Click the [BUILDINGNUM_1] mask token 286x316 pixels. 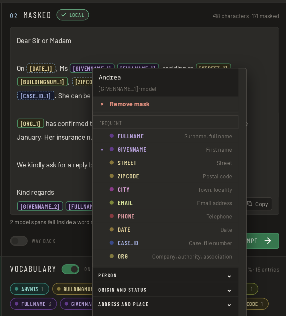(x=42, y=82)
